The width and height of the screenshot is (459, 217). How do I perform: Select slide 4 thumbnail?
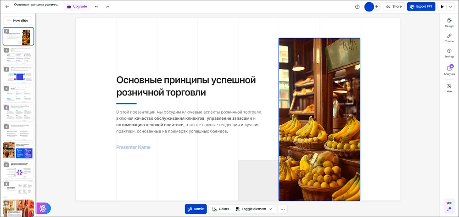click(x=18, y=94)
